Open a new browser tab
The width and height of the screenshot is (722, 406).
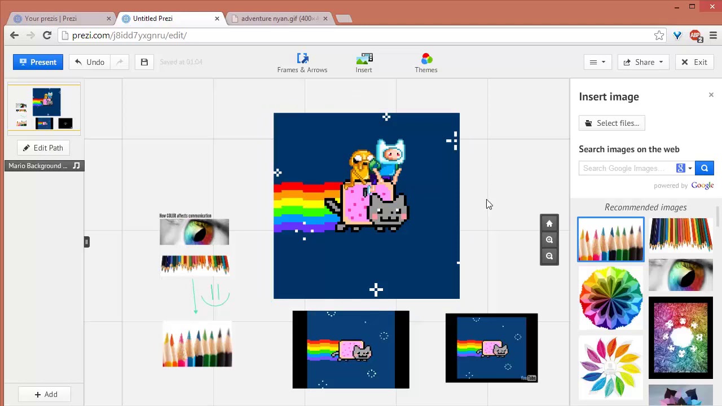[344, 19]
